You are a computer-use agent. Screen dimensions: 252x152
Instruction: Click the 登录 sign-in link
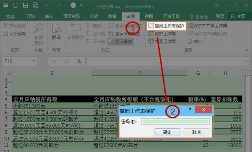tap(220, 16)
